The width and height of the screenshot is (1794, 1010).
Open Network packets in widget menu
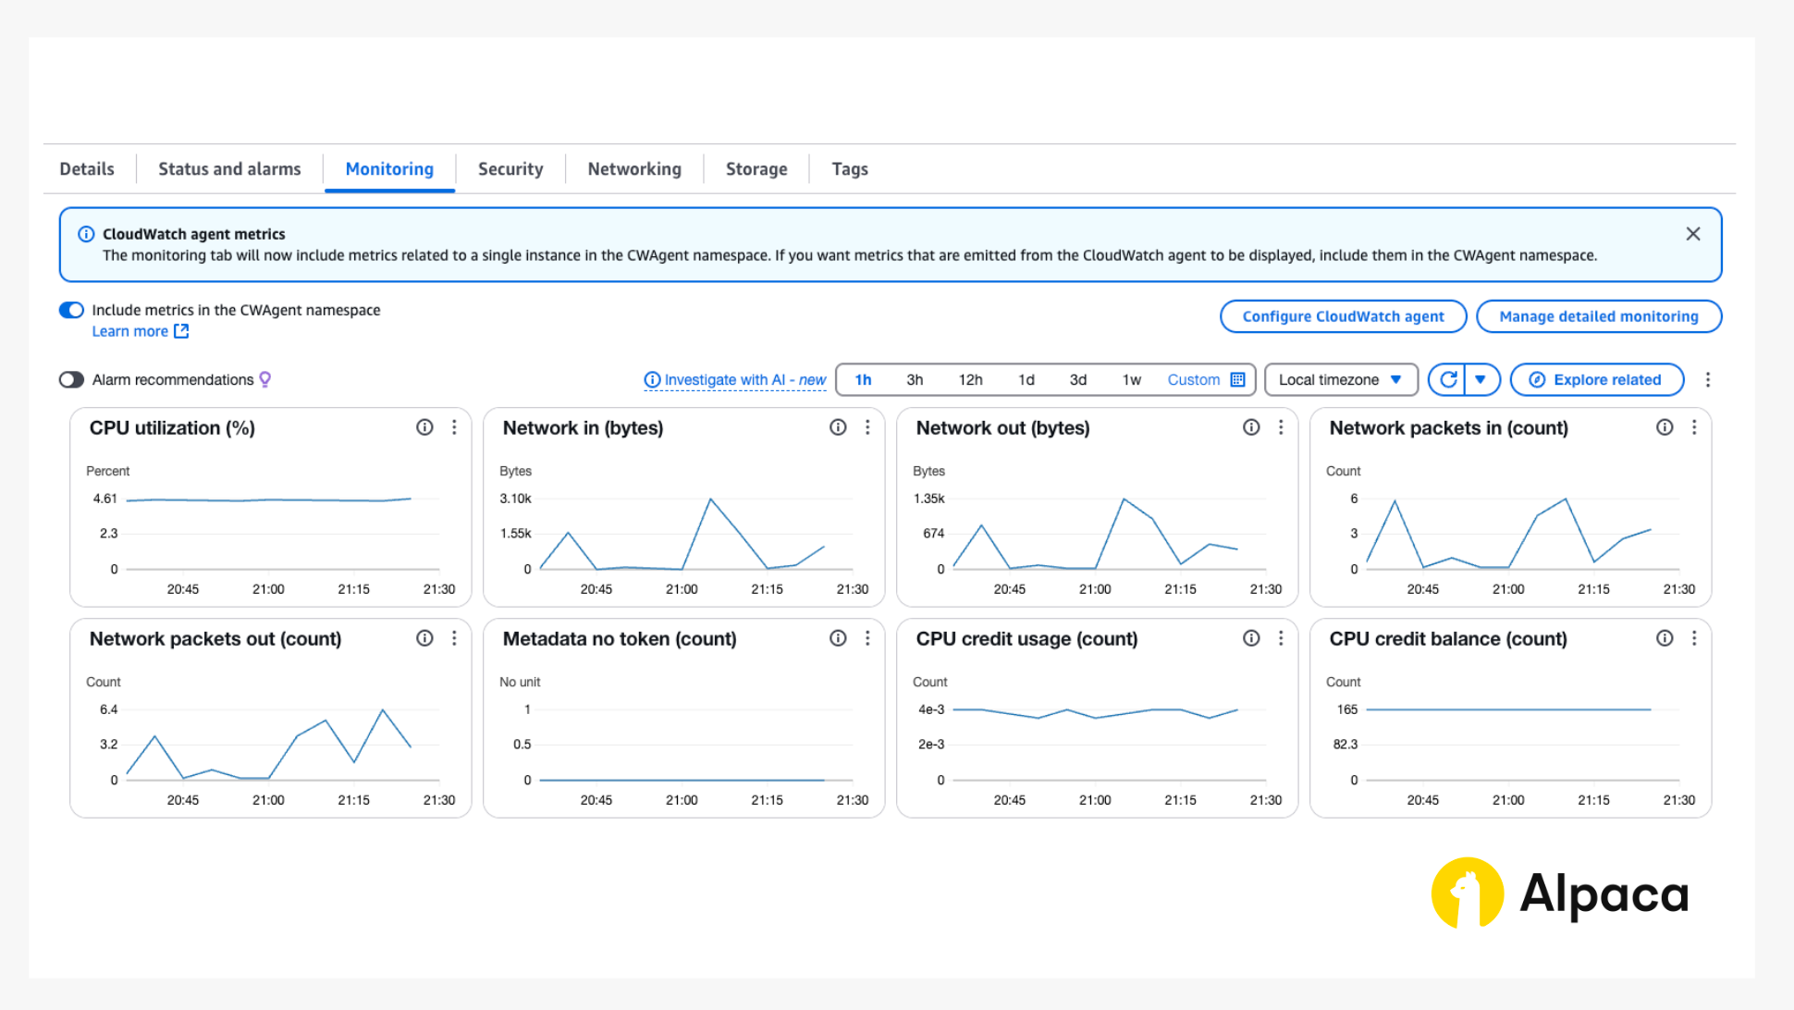pyautogui.click(x=1694, y=427)
